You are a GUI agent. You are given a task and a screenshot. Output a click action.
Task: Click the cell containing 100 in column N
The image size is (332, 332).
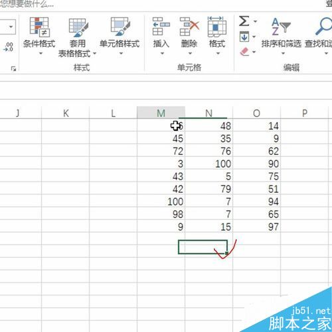pos(208,163)
